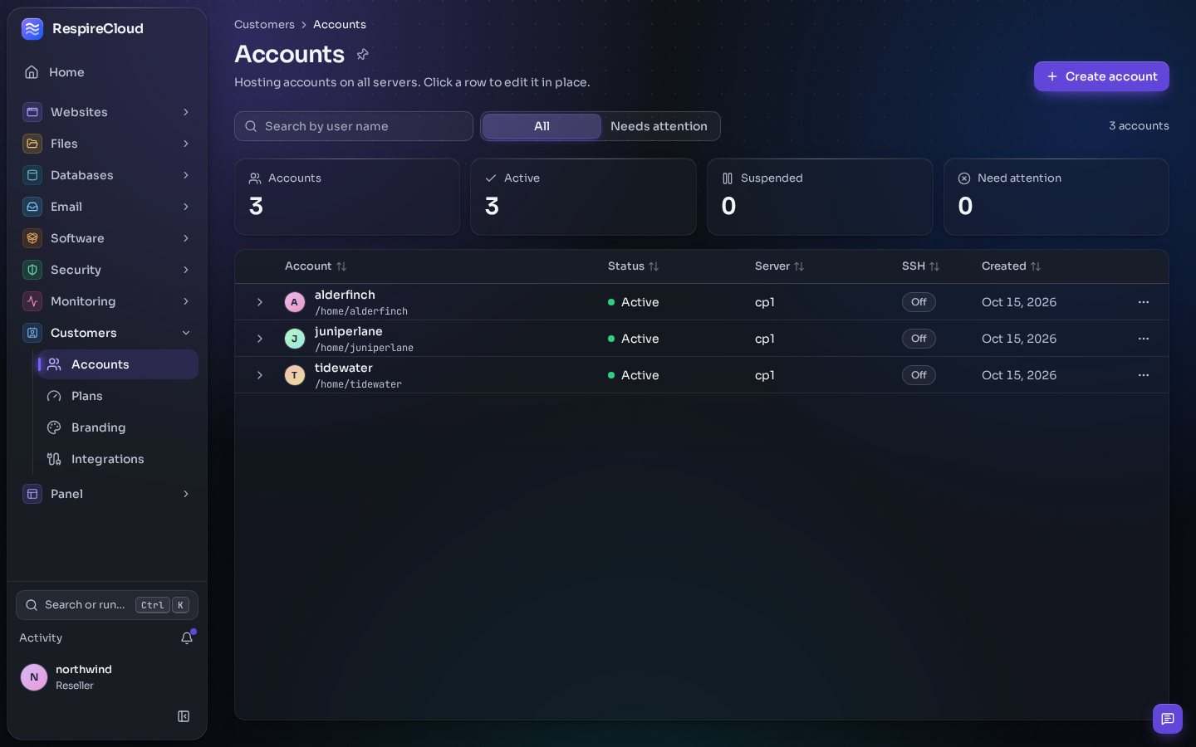Click the Create account button
The width and height of the screenshot is (1196, 747).
(x=1101, y=76)
